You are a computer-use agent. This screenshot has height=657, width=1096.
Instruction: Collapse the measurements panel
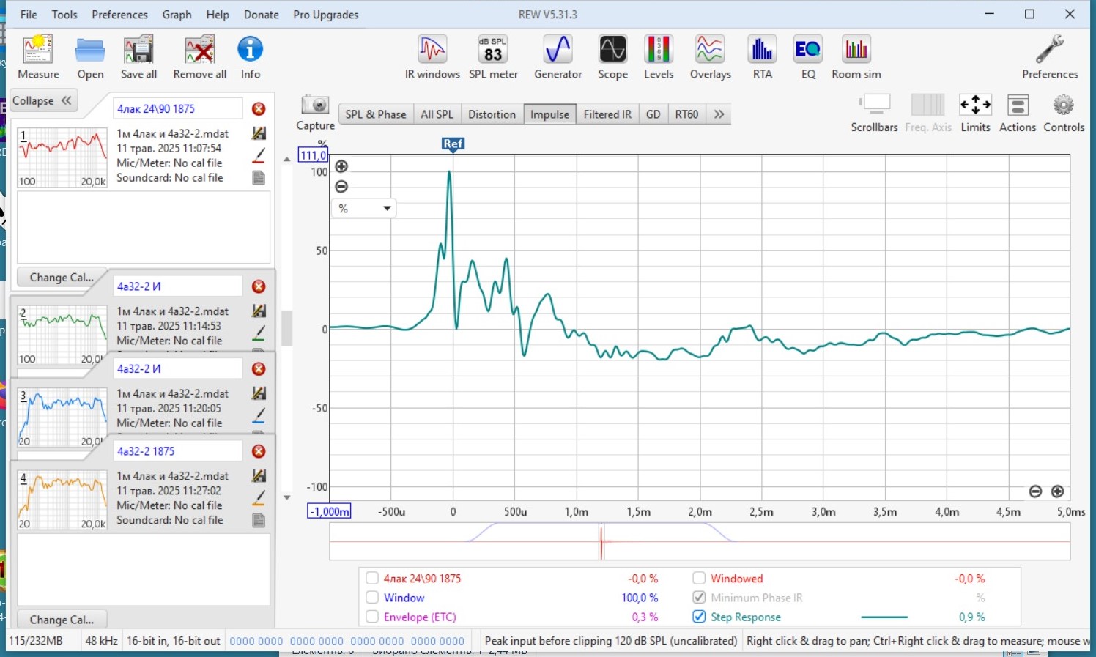[42, 101]
